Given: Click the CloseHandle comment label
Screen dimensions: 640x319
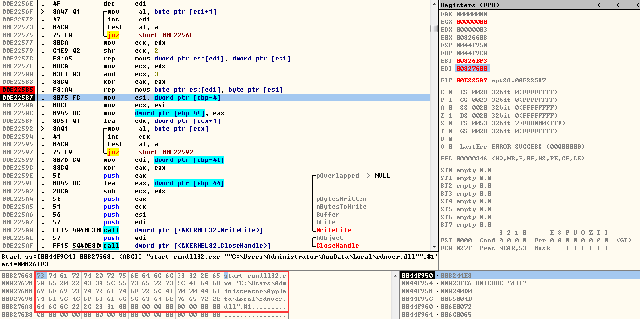Looking at the screenshot, I should [x=338, y=246].
